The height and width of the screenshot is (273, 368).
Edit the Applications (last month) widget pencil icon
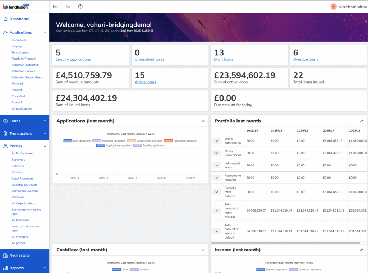point(203,121)
